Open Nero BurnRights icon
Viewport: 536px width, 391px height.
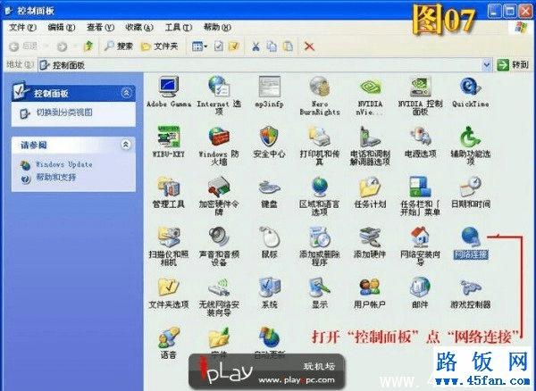(x=319, y=87)
